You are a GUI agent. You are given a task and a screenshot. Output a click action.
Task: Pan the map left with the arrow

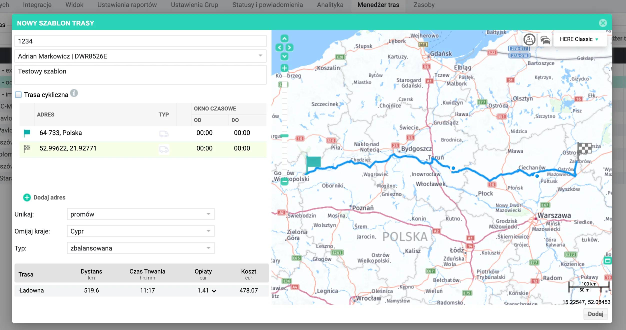279,47
